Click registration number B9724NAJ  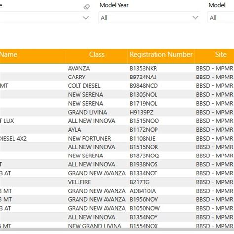click(x=143, y=77)
